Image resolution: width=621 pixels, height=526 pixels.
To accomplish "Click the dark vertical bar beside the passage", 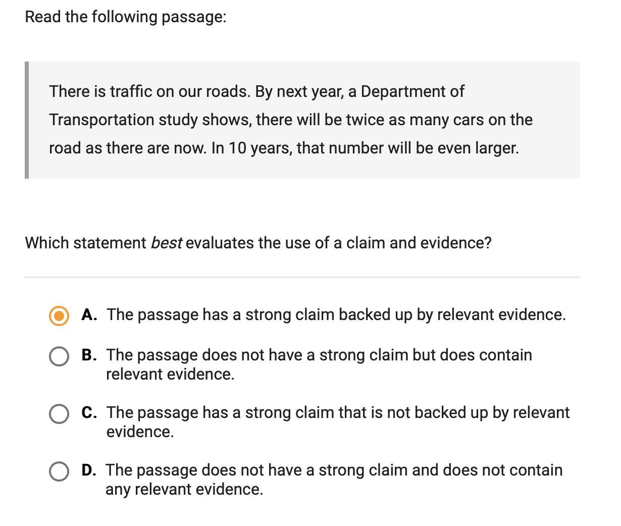I will tap(27, 120).
